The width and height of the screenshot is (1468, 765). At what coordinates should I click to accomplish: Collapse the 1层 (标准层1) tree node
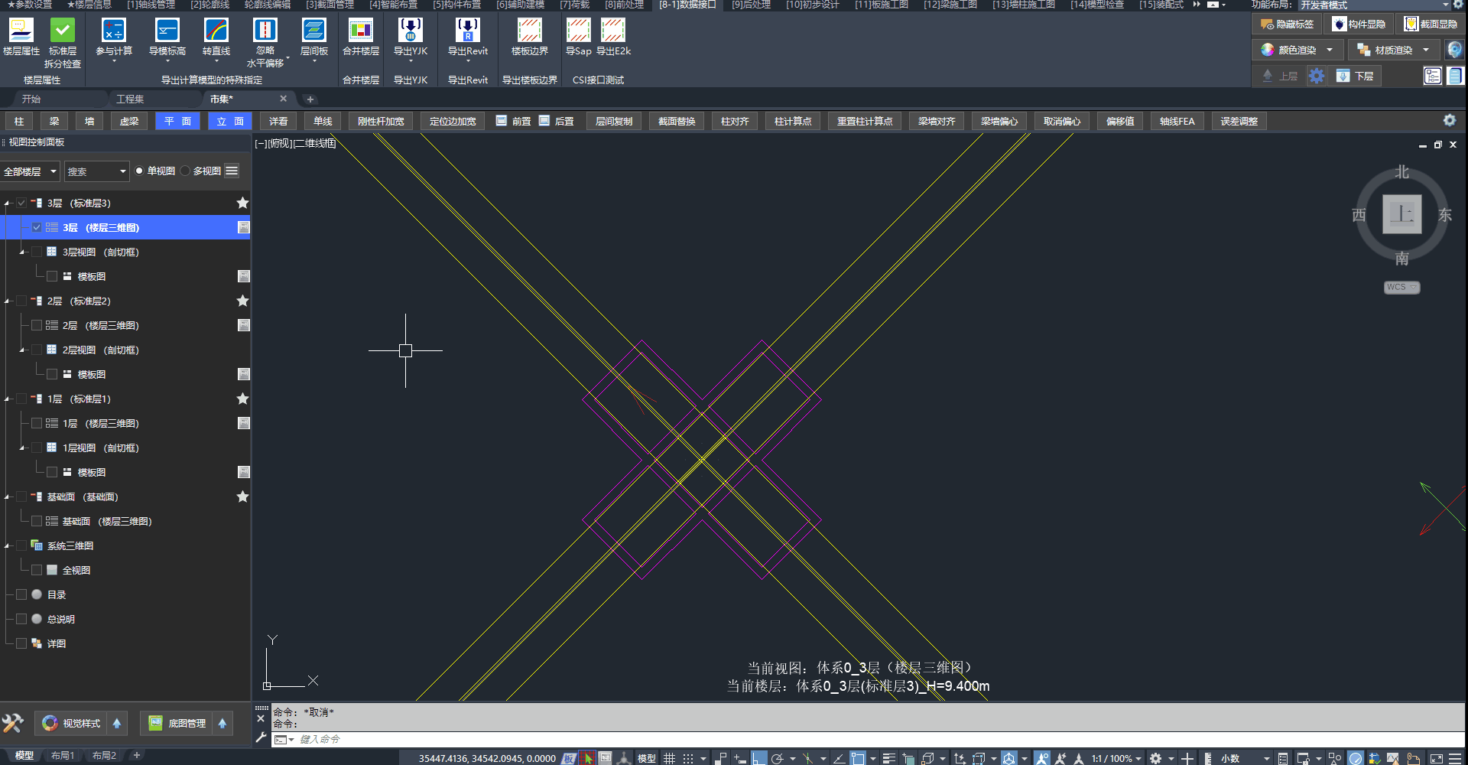pyautogui.click(x=8, y=399)
